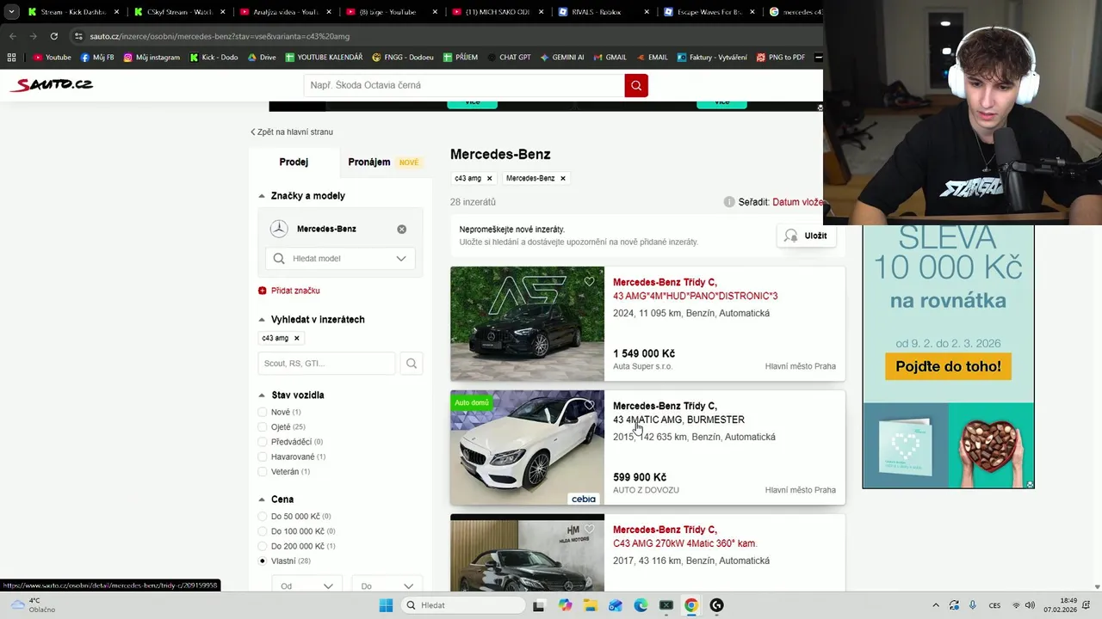Favorite the C43 AMG 270kW listing heart icon
This screenshot has width=1102, height=619.
(589, 529)
